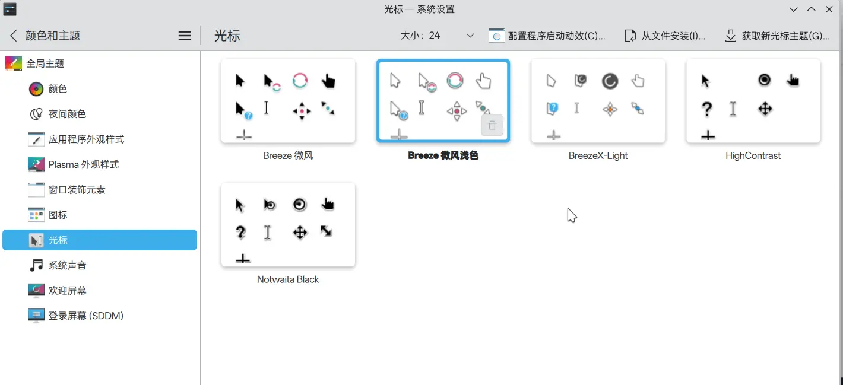Open the 大小 cursor size dropdown
The height and width of the screenshot is (385, 843).
click(x=438, y=36)
